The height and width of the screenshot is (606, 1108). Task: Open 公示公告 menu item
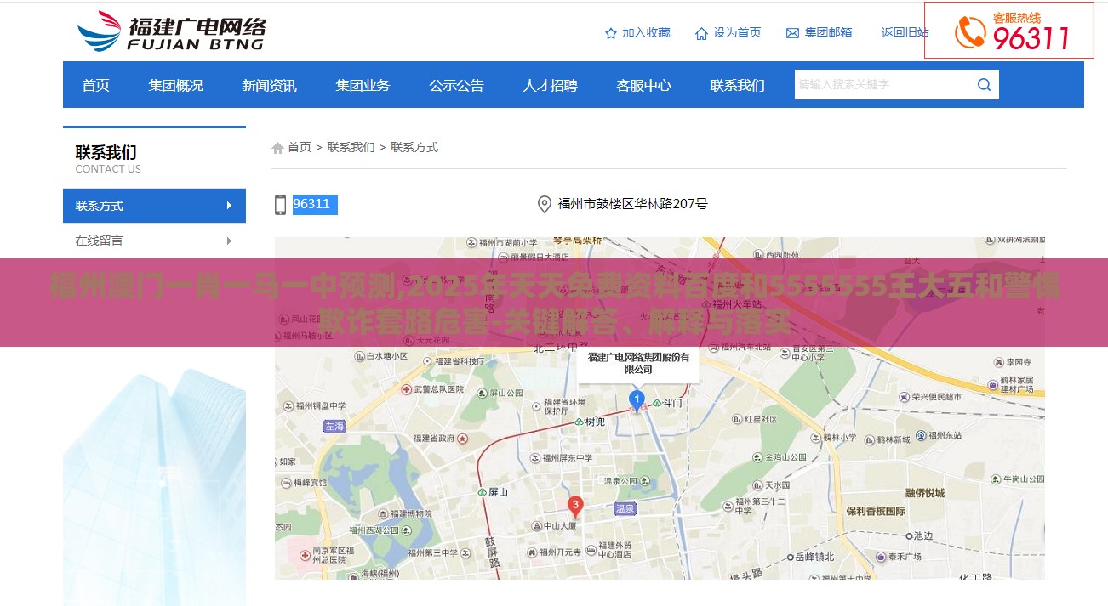coord(457,85)
